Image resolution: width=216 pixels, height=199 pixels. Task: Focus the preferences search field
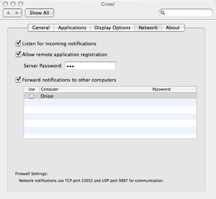(x=186, y=13)
